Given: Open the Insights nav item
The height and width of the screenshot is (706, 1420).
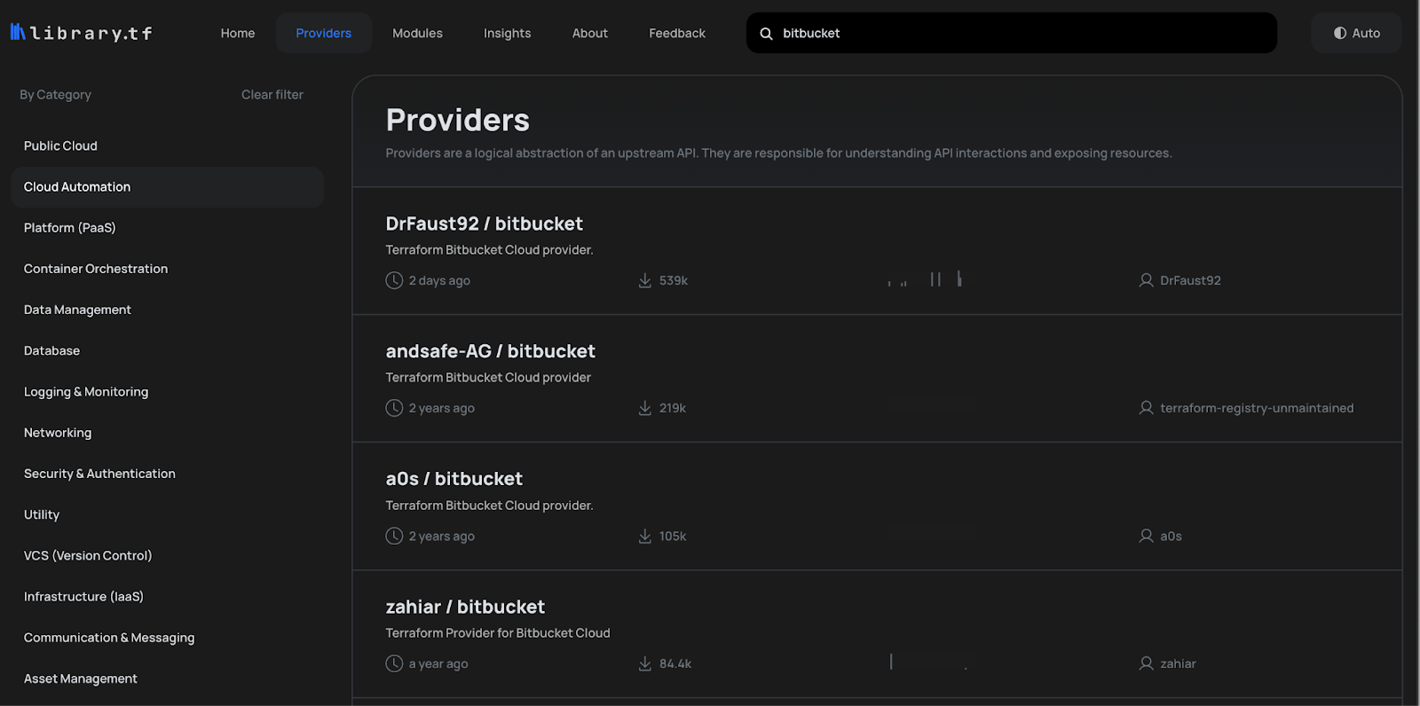Looking at the screenshot, I should (507, 33).
